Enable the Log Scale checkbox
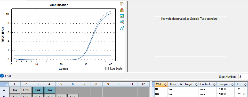 tap(107, 68)
